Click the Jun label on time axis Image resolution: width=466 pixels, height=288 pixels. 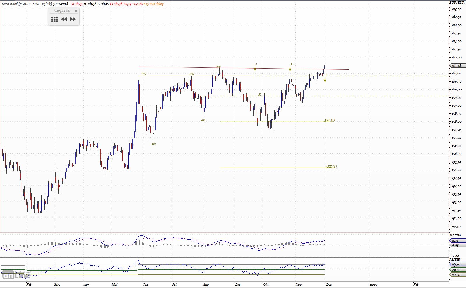click(x=145, y=285)
